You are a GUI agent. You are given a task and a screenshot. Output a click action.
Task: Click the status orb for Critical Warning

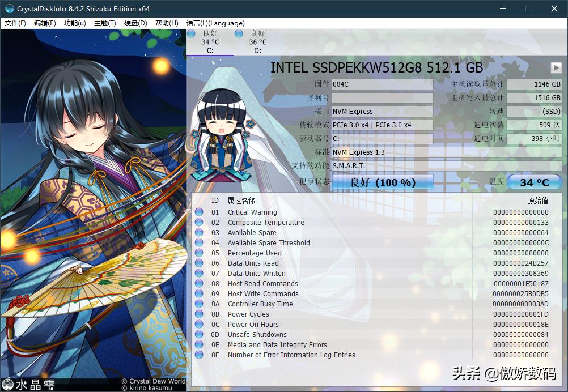(x=199, y=212)
